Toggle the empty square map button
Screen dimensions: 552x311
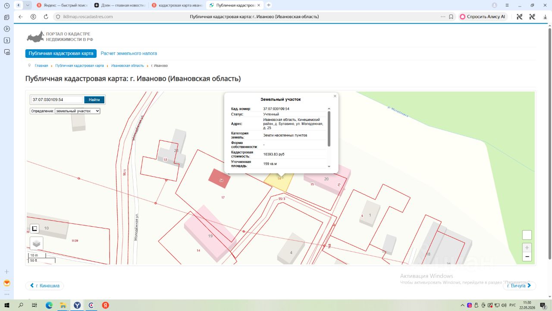pyautogui.click(x=527, y=235)
